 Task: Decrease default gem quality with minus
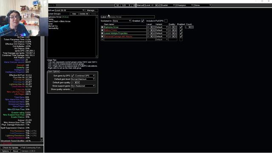78,82
